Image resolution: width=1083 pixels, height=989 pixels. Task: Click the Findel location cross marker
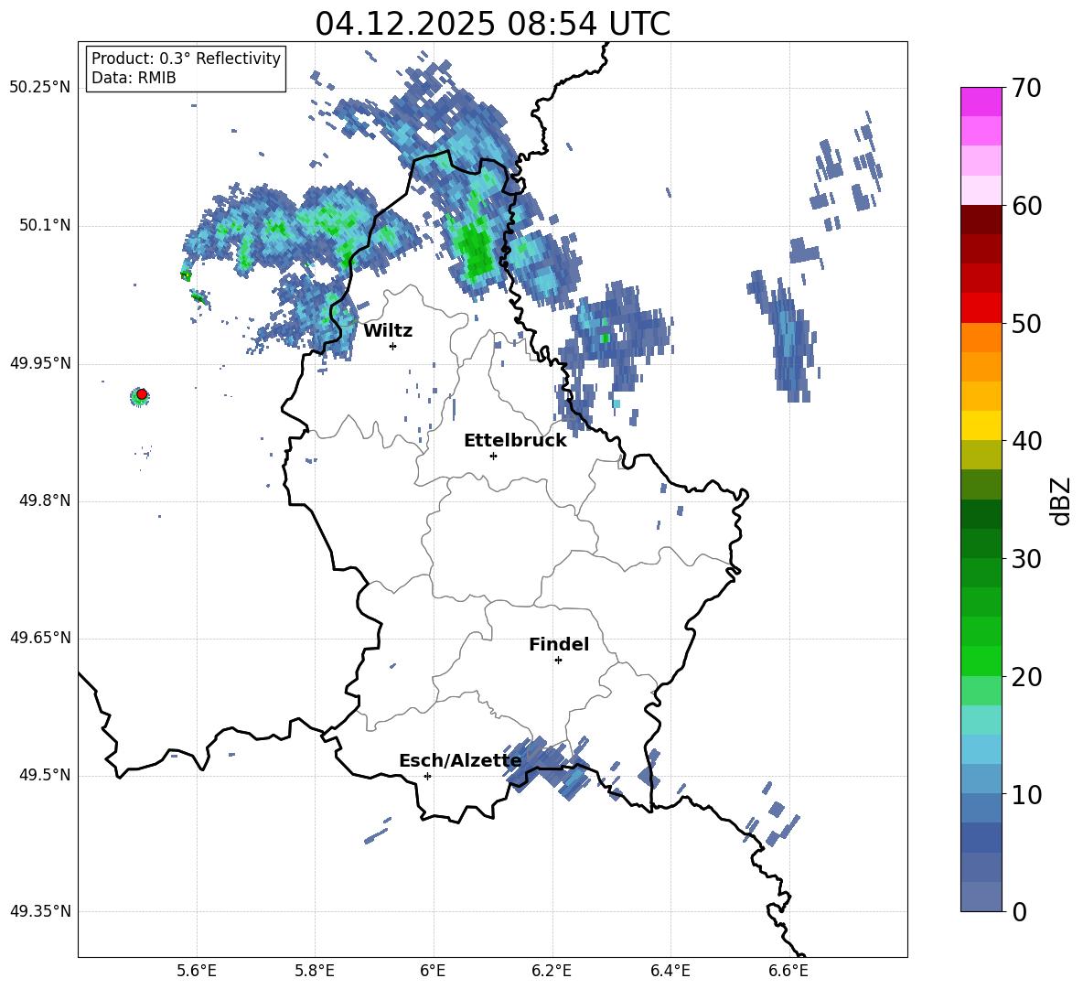(x=558, y=661)
